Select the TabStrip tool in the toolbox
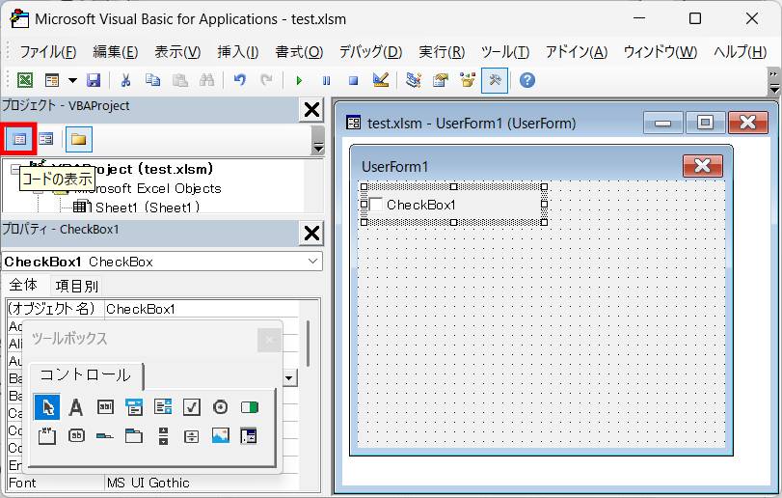The width and height of the screenshot is (782, 498). (x=105, y=435)
